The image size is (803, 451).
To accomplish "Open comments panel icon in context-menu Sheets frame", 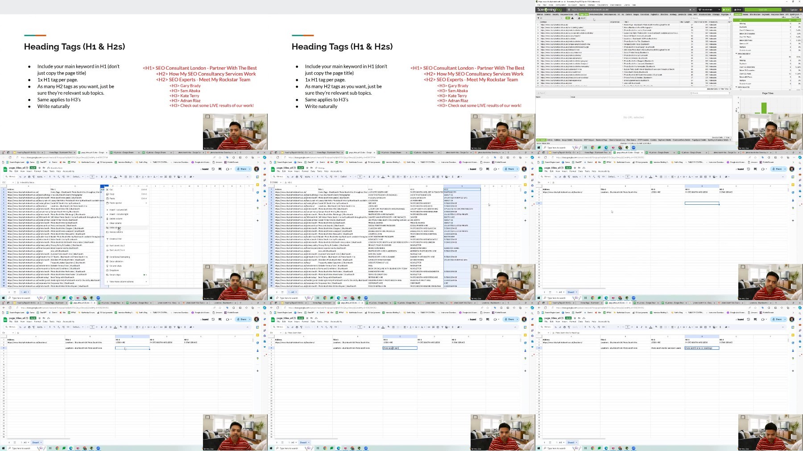I will coord(220,169).
